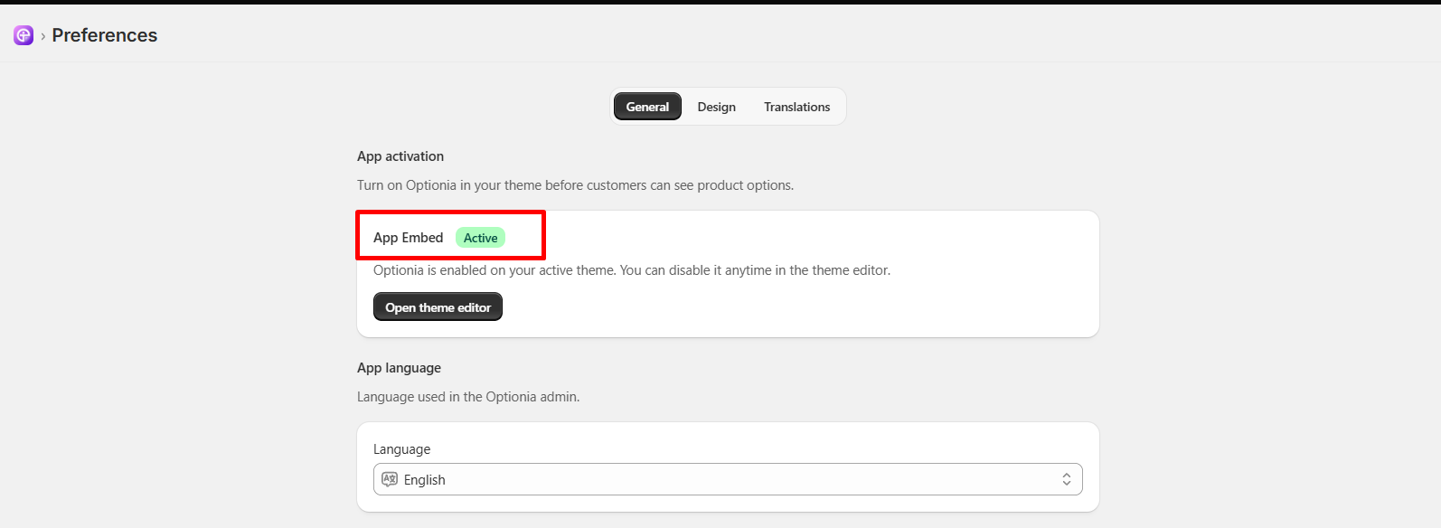Click the word English in the language selector
The image size is (1441, 528).
(425, 480)
